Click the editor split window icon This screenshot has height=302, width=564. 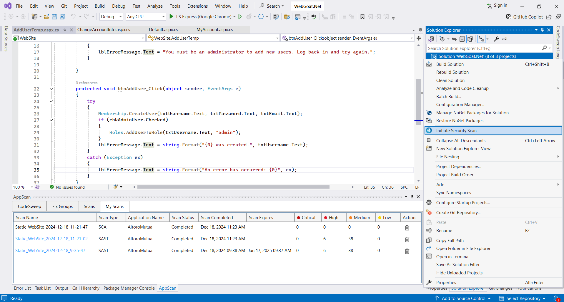pyautogui.click(x=419, y=38)
